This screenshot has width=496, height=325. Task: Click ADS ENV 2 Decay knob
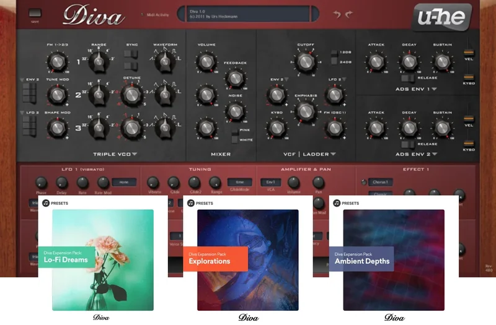click(409, 128)
